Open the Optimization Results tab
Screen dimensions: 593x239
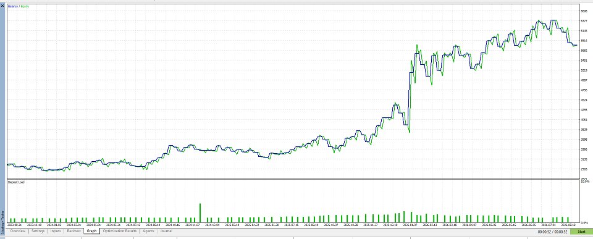point(119,231)
